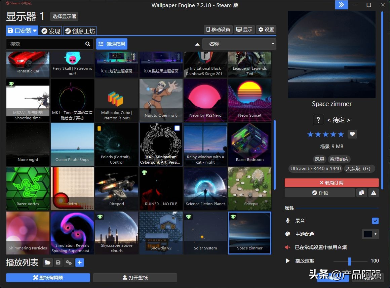Add a new playlist with the plus icon

[80, 263]
